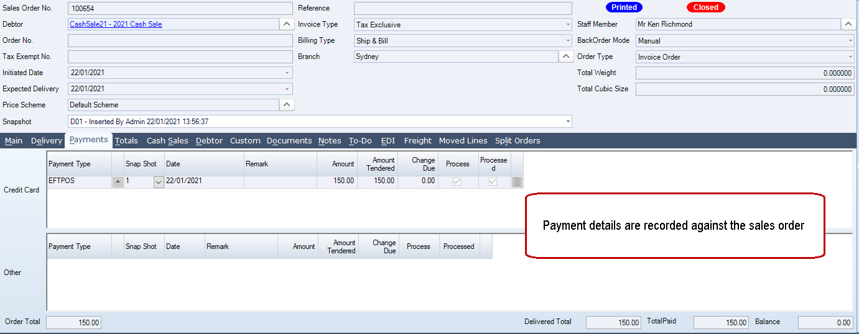This screenshot has width=859, height=334.
Task: Click the Total Cubic Size field
Action: (745, 89)
